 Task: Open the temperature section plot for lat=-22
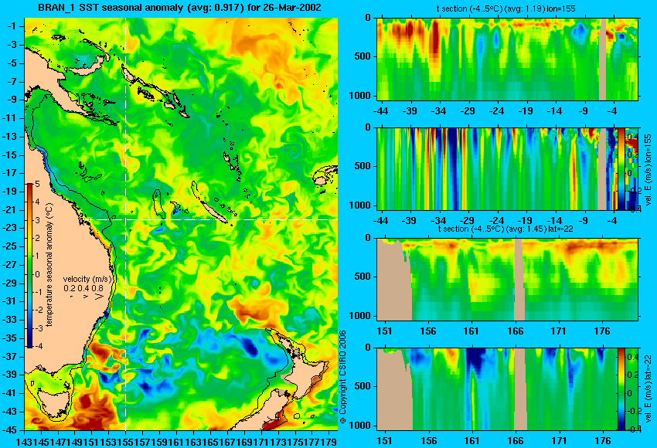click(x=507, y=280)
